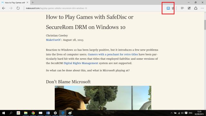Restore down the Edge window
This screenshot has height=116, width=206.
[195, 2]
